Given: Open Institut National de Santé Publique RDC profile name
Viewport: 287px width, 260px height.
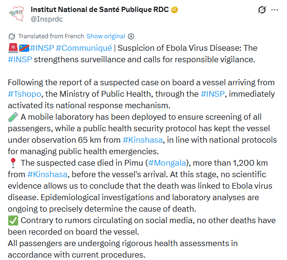Looking at the screenshot, I should pyautogui.click(x=100, y=10).
